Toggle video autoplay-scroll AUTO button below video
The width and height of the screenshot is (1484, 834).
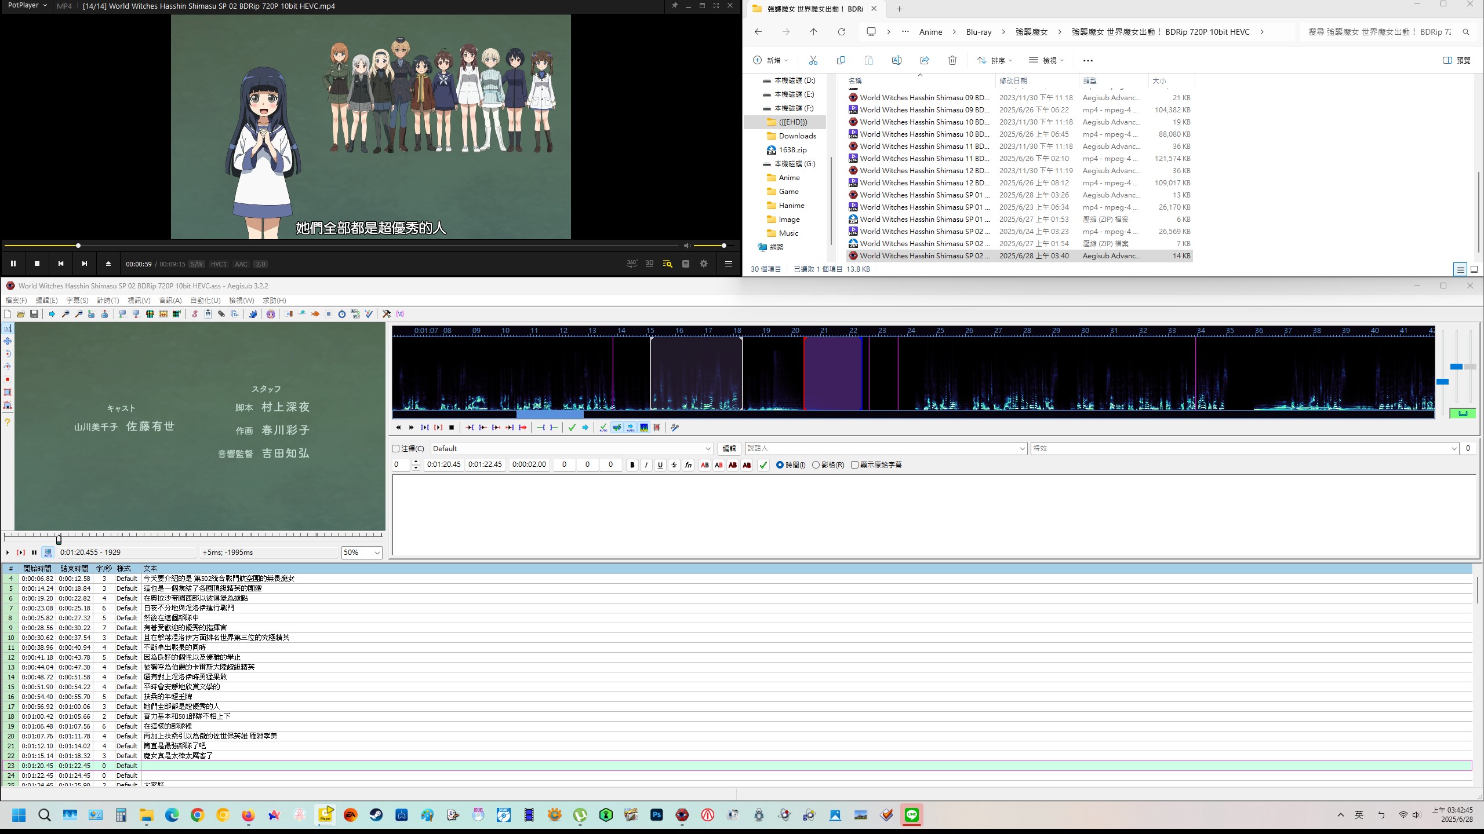(x=48, y=553)
